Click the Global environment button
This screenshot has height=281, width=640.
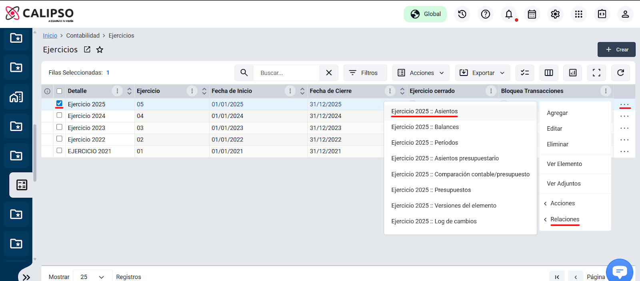coord(425,14)
